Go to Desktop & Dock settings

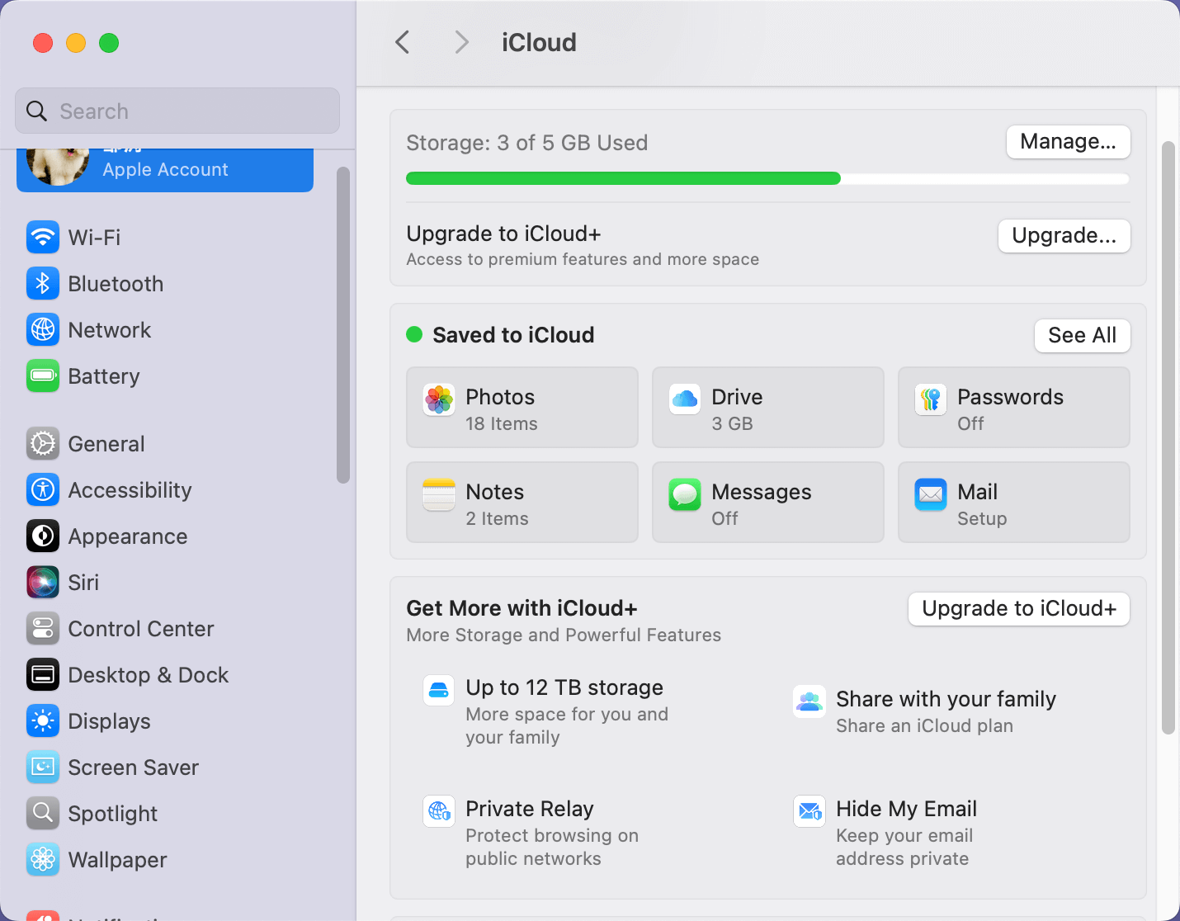click(x=148, y=675)
